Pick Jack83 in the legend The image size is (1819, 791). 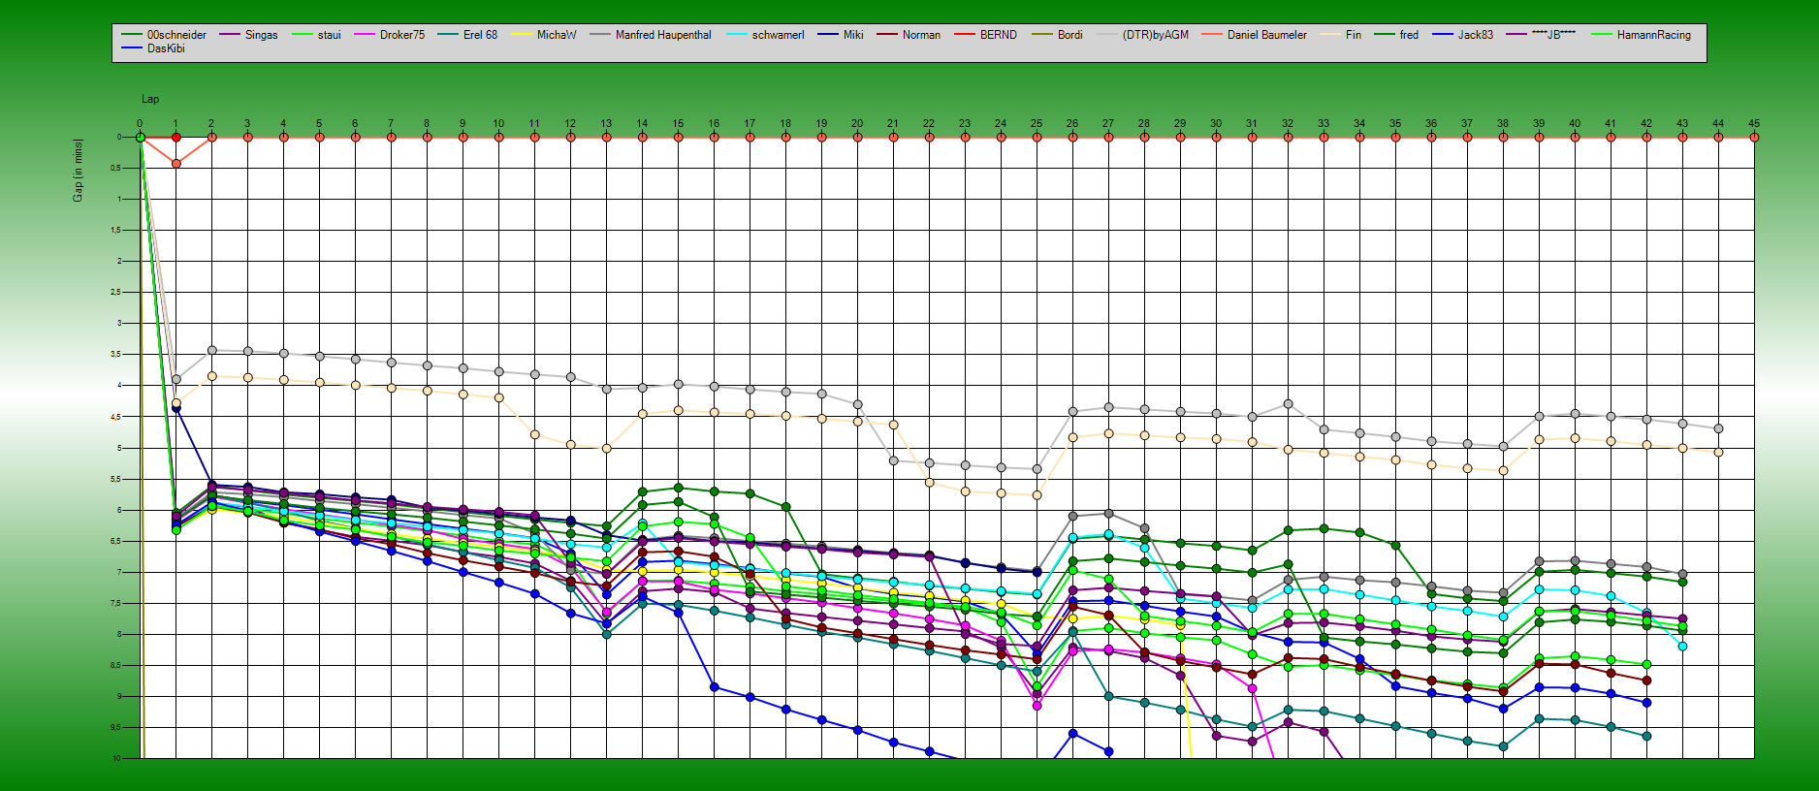[x=1463, y=35]
